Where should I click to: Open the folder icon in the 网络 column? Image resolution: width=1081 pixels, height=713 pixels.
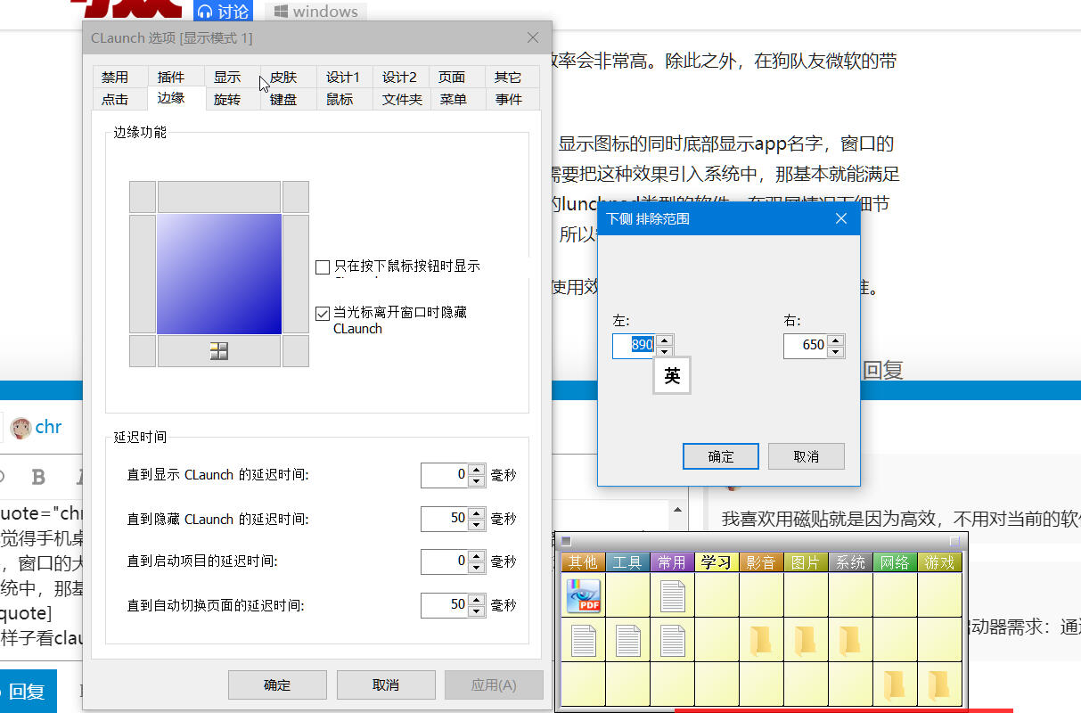(x=894, y=684)
